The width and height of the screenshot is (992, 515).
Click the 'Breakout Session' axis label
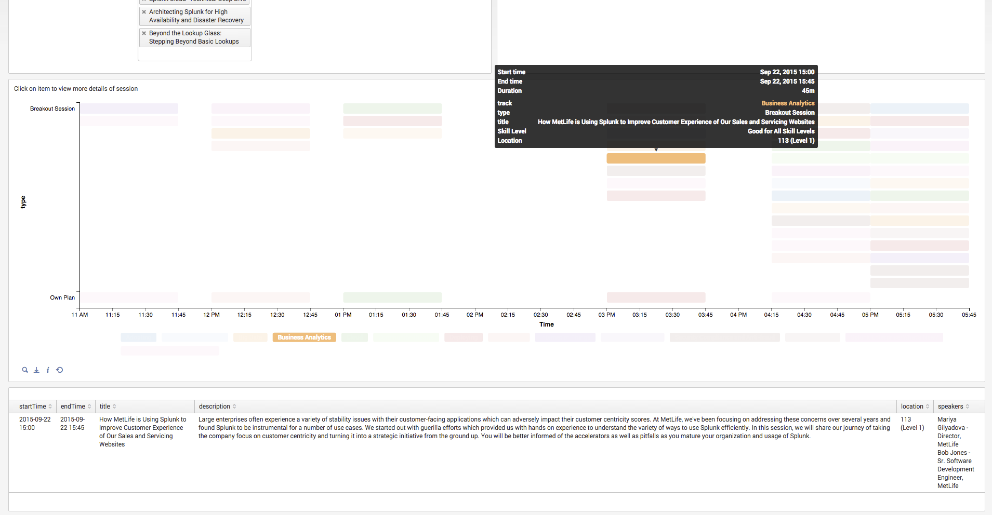coord(52,109)
